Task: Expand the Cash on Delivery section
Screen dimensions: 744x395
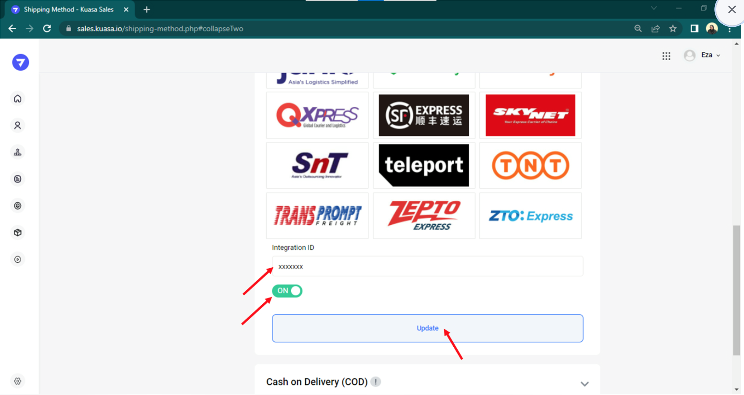Action: 584,384
